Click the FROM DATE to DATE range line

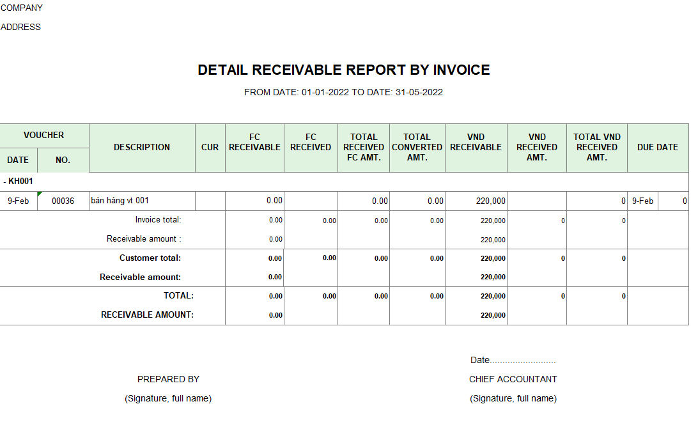343,92
